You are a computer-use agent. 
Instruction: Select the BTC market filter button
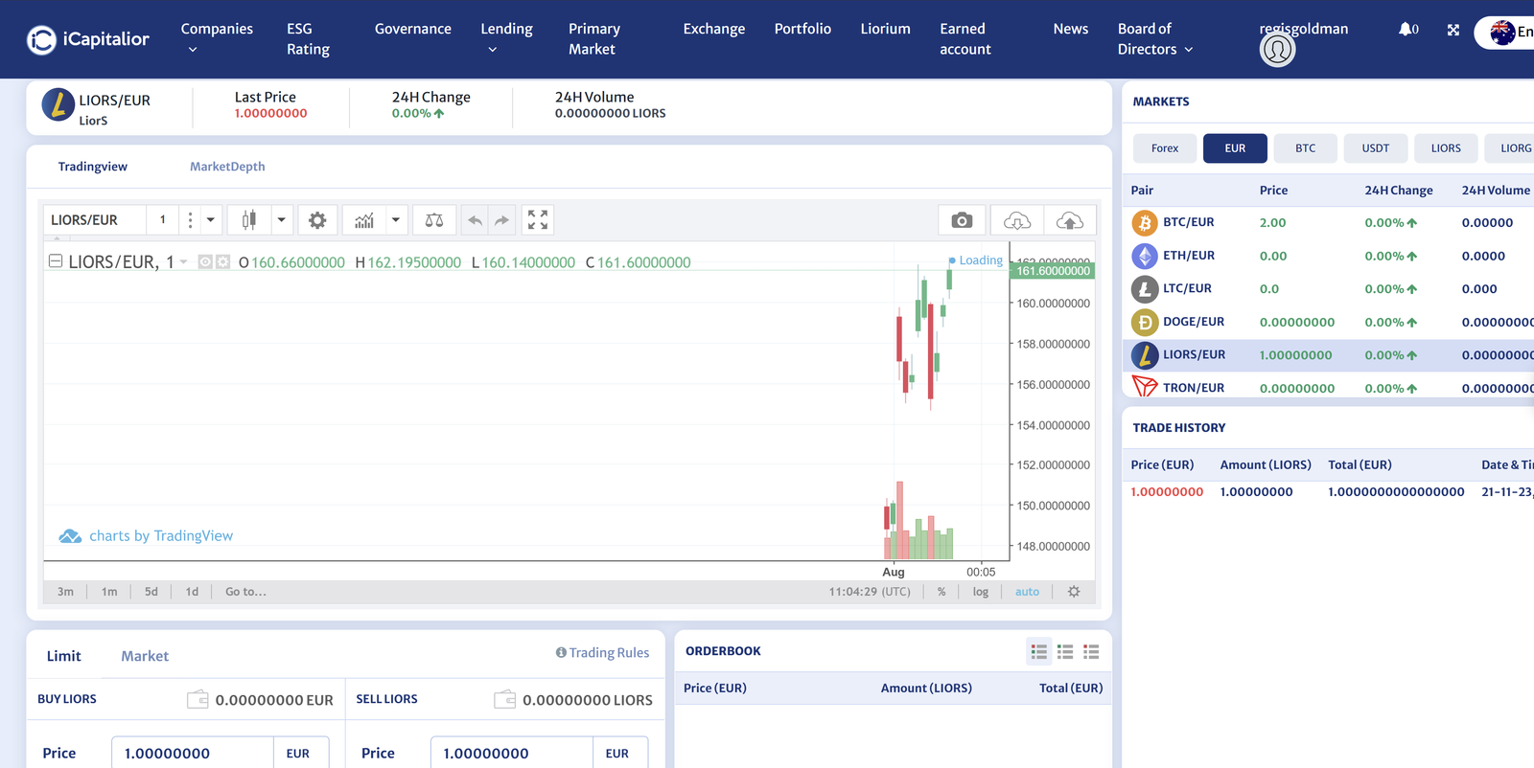[1305, 148]
